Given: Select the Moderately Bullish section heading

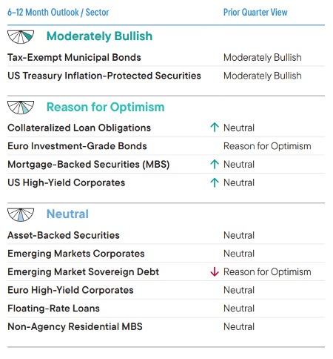Looking at the screenshot, I should pos(99,36).
